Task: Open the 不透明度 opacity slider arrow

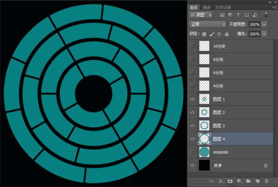Action: [265, 24]
